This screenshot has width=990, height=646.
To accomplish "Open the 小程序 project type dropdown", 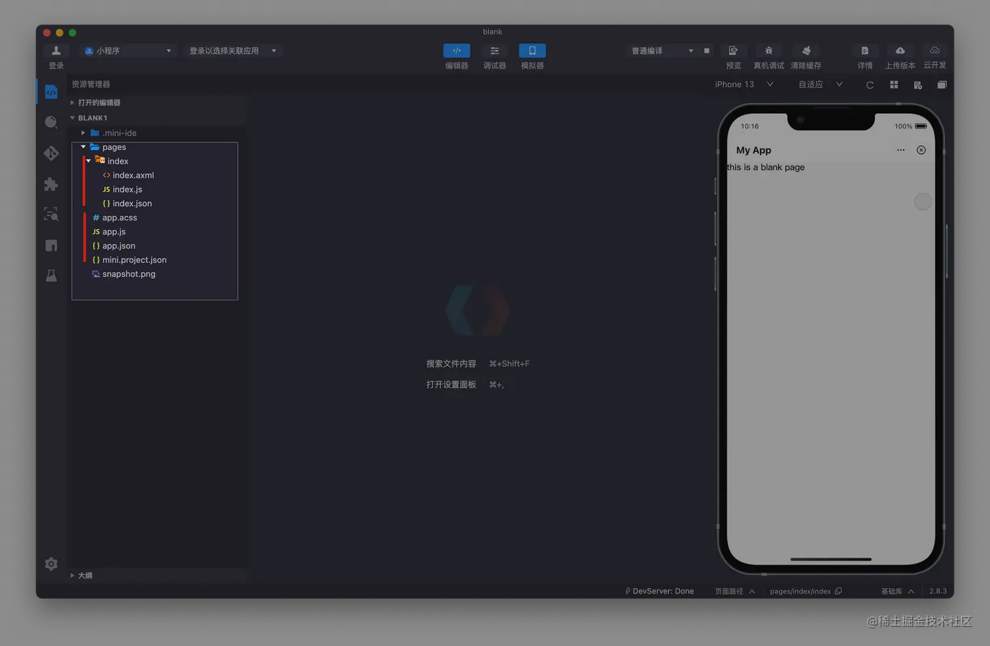I will (128, 50).
